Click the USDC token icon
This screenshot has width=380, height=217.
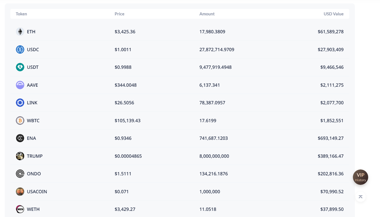(20, 49)
